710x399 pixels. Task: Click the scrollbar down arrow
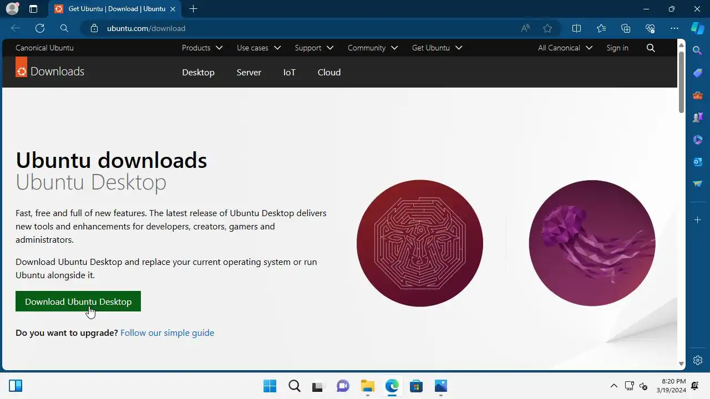[681, 364]
